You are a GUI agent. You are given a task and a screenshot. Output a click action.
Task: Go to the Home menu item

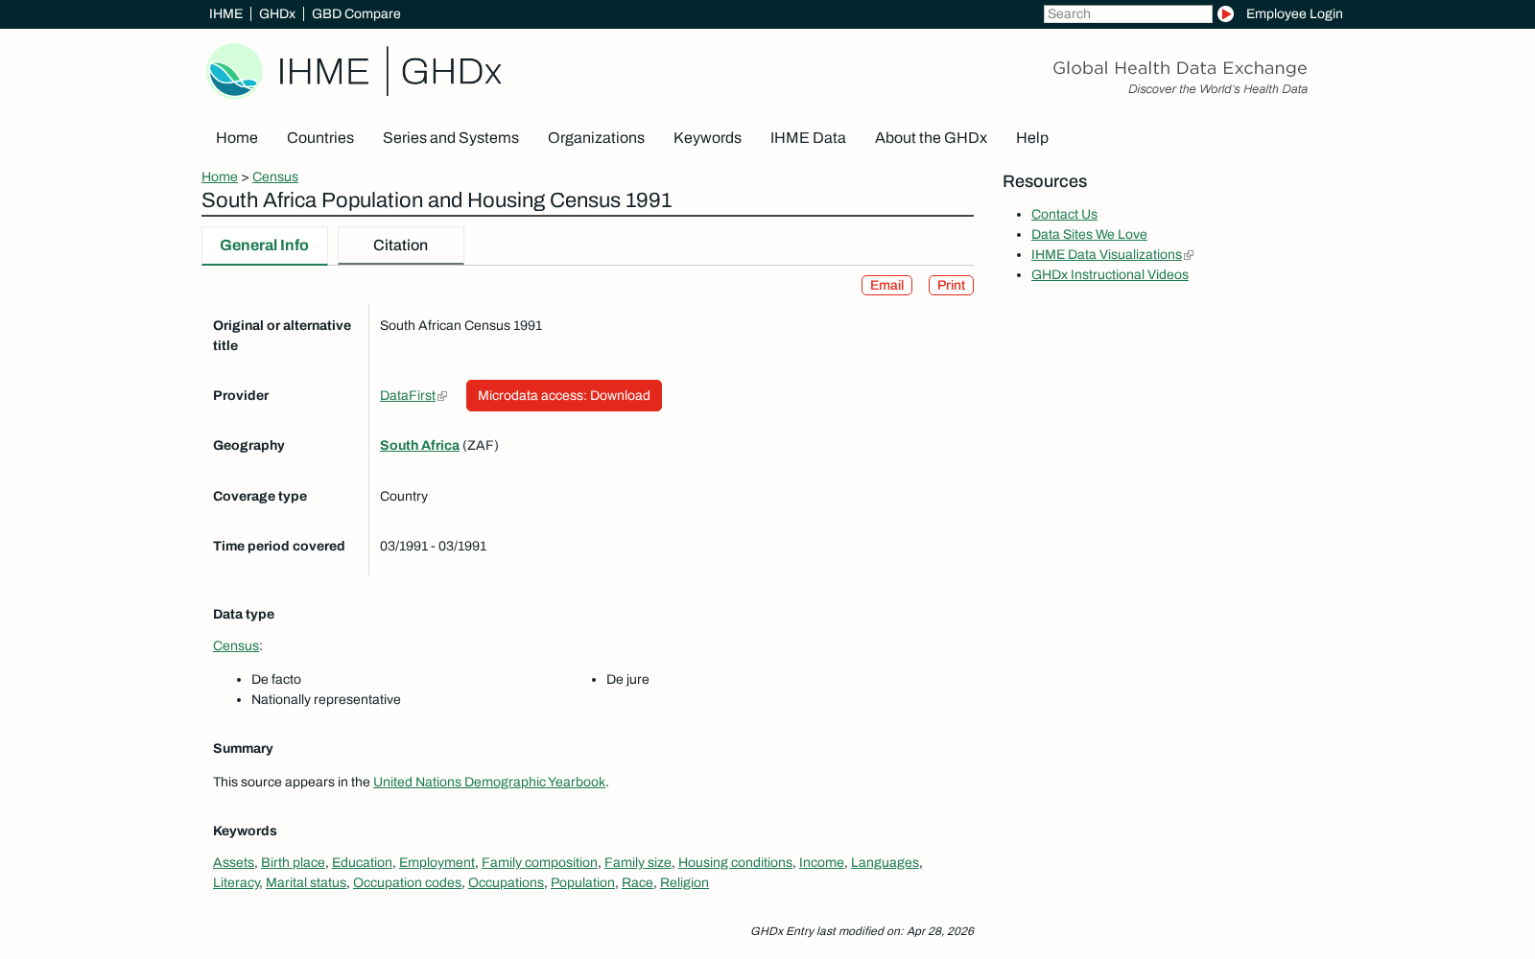coord(237,138)
